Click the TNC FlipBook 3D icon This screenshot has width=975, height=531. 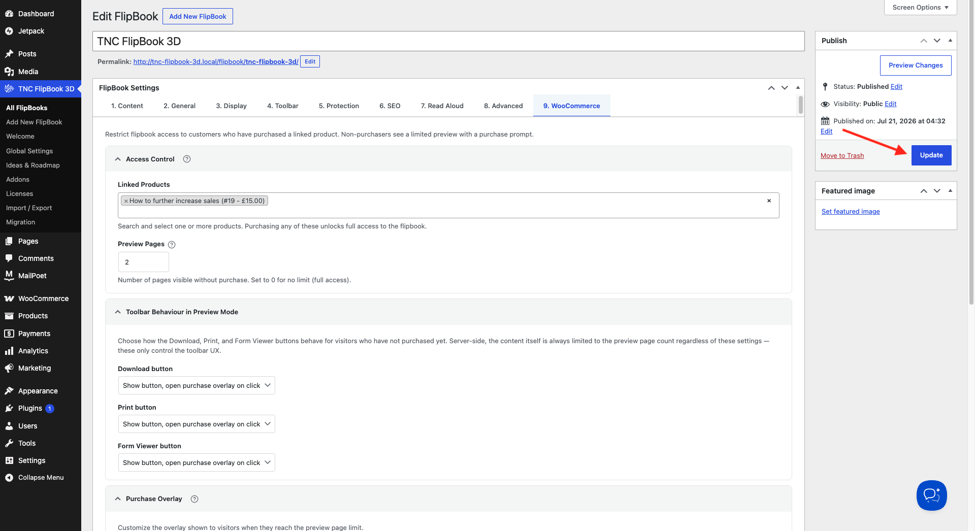(9, 89)
